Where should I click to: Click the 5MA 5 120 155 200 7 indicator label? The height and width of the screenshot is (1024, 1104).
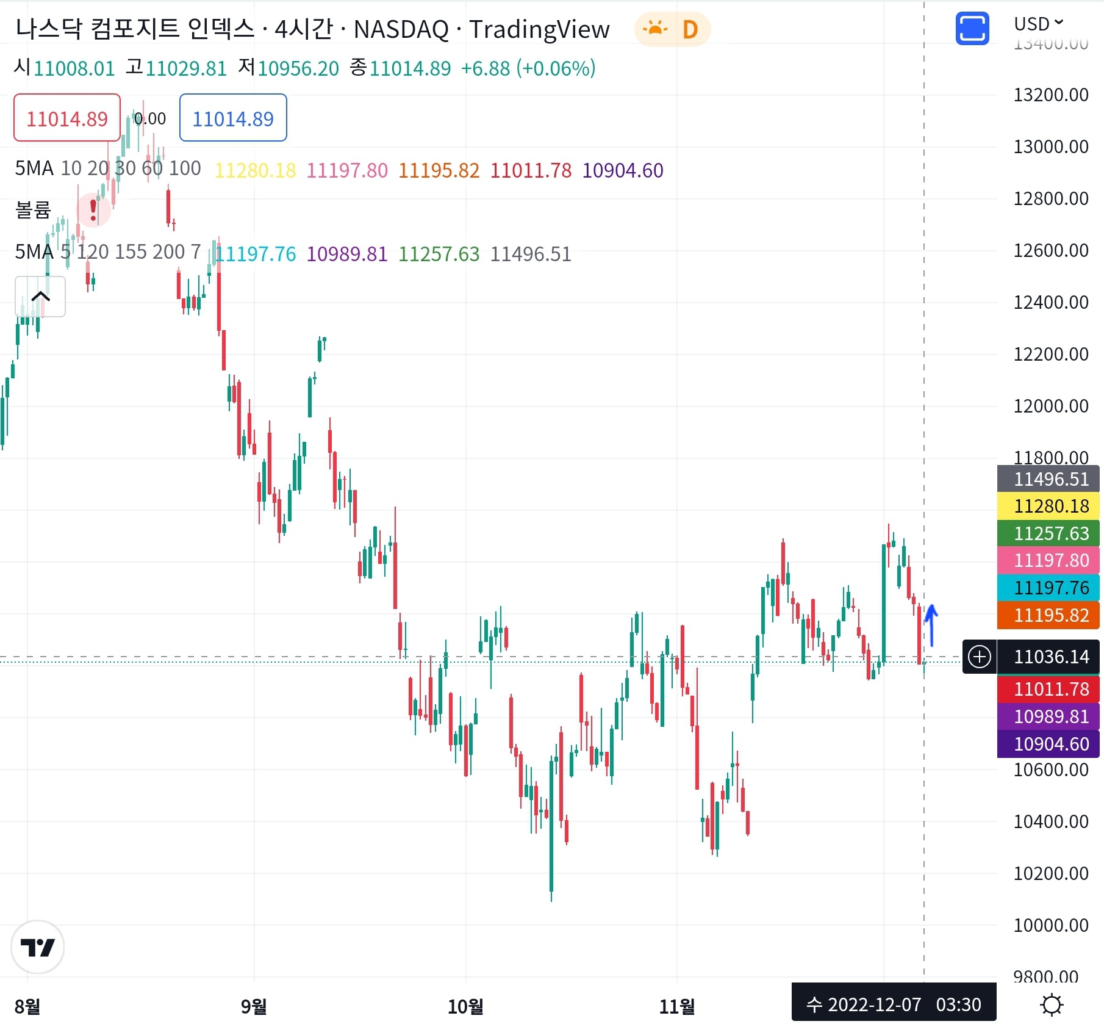pos(108,252)
